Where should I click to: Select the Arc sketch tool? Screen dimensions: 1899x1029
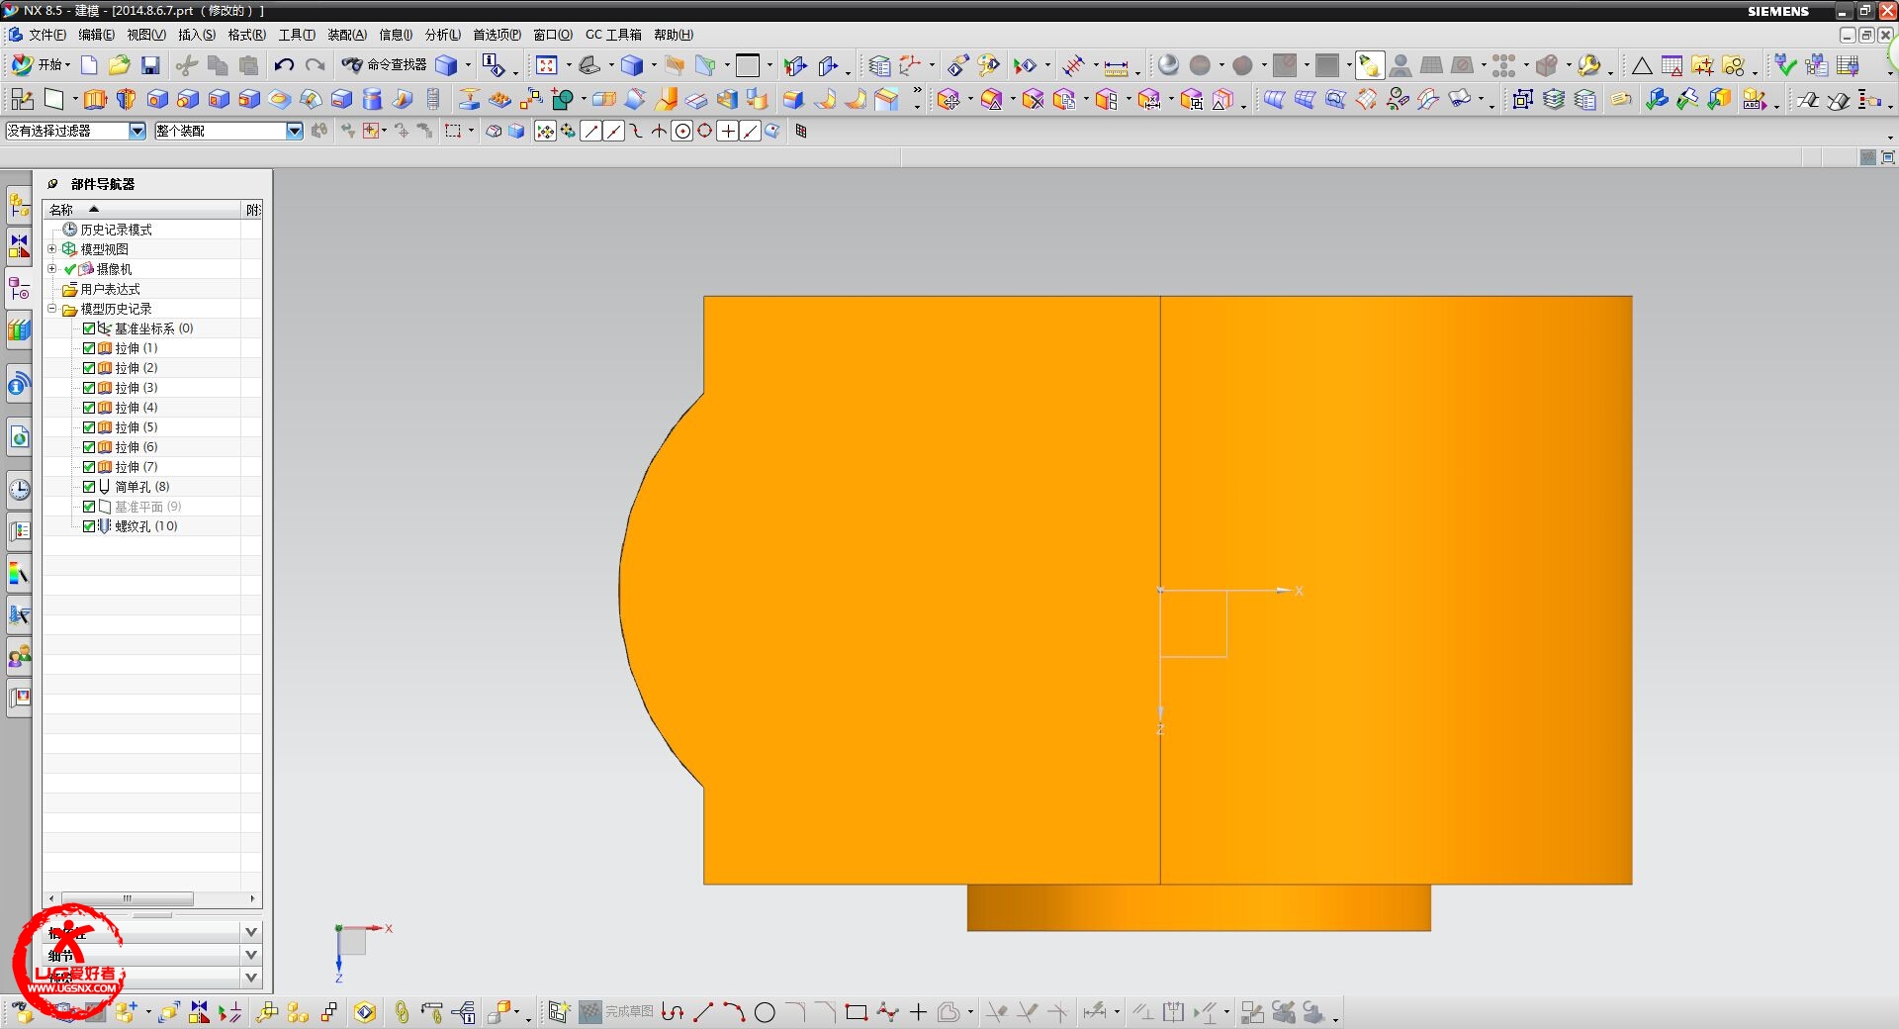click(734, 1012)
